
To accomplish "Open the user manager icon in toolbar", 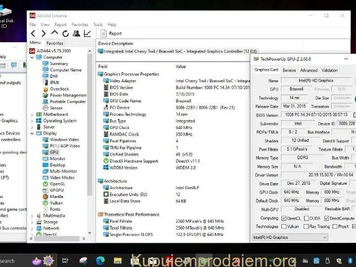I will click(77, 33).
